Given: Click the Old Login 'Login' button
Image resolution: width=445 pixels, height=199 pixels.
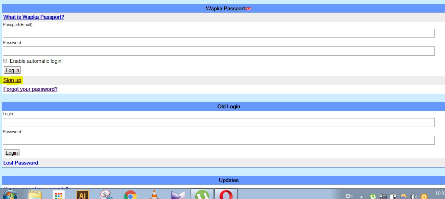Looking at the screenshot, I should [x=12, y=153].
